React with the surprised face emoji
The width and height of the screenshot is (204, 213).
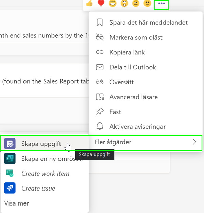[124, 3]
